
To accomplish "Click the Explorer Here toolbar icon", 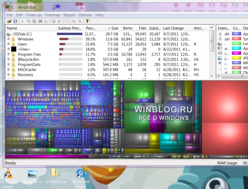I will [x=34, y=21].
